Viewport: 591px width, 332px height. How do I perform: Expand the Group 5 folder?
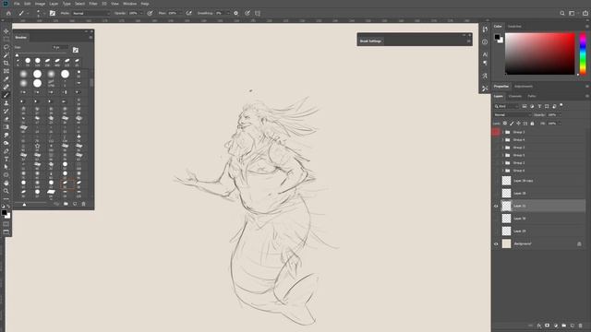pos(502,155)
